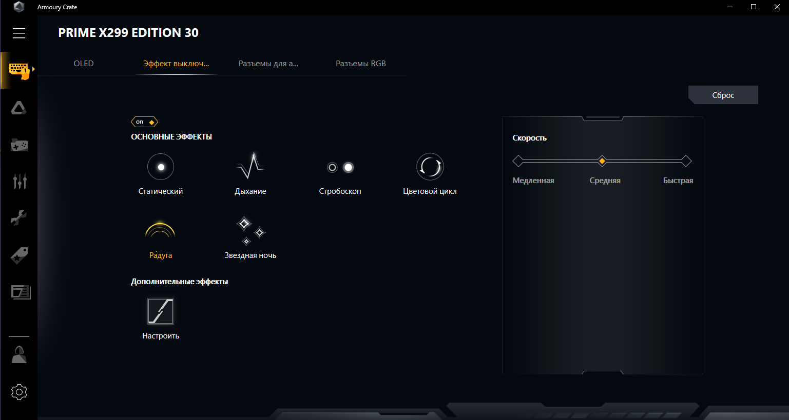Click the PRIME X299 EDITION 30 title
The height and width of the screenshot is (420, 789).
[x=128, y=33]
